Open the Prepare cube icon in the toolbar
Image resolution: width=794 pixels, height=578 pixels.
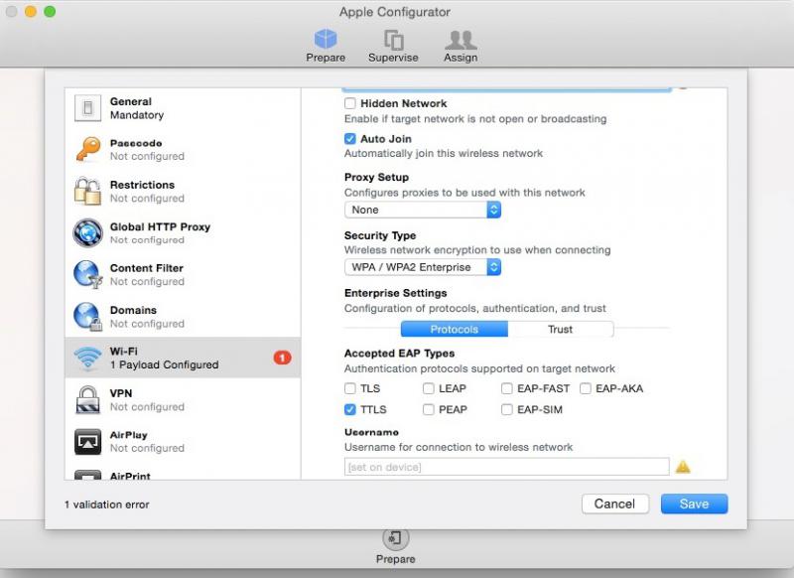tap(326, 39)
